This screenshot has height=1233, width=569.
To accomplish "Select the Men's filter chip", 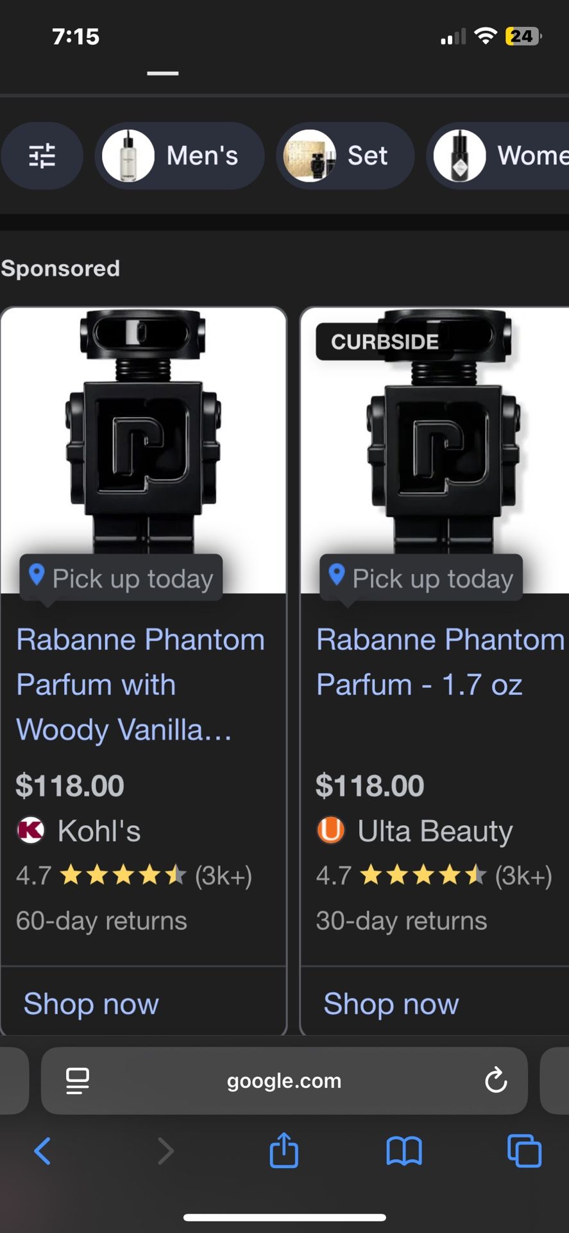I will [179, 155].
